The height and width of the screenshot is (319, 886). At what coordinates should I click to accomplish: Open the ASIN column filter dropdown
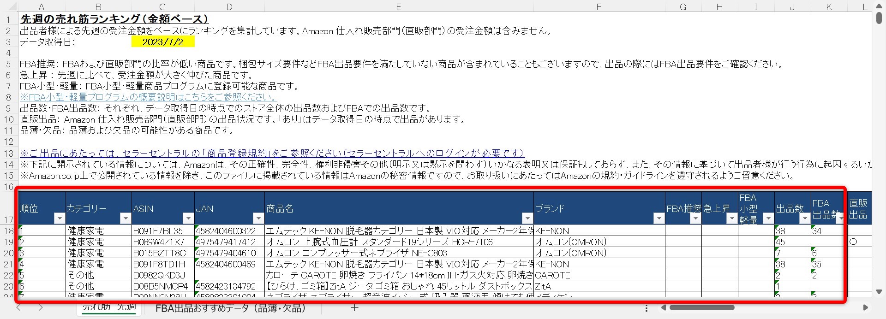pyautogui.click(x=188, y=219)
